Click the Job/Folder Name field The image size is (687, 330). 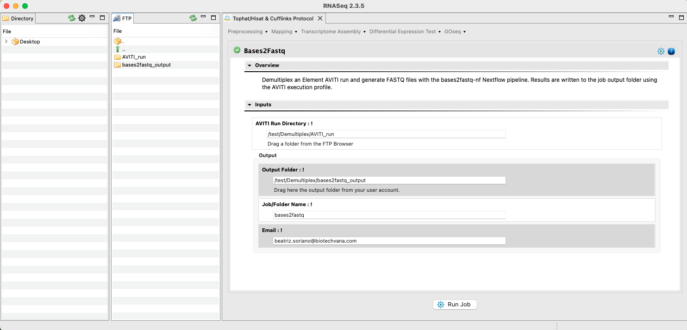(389, 215)
